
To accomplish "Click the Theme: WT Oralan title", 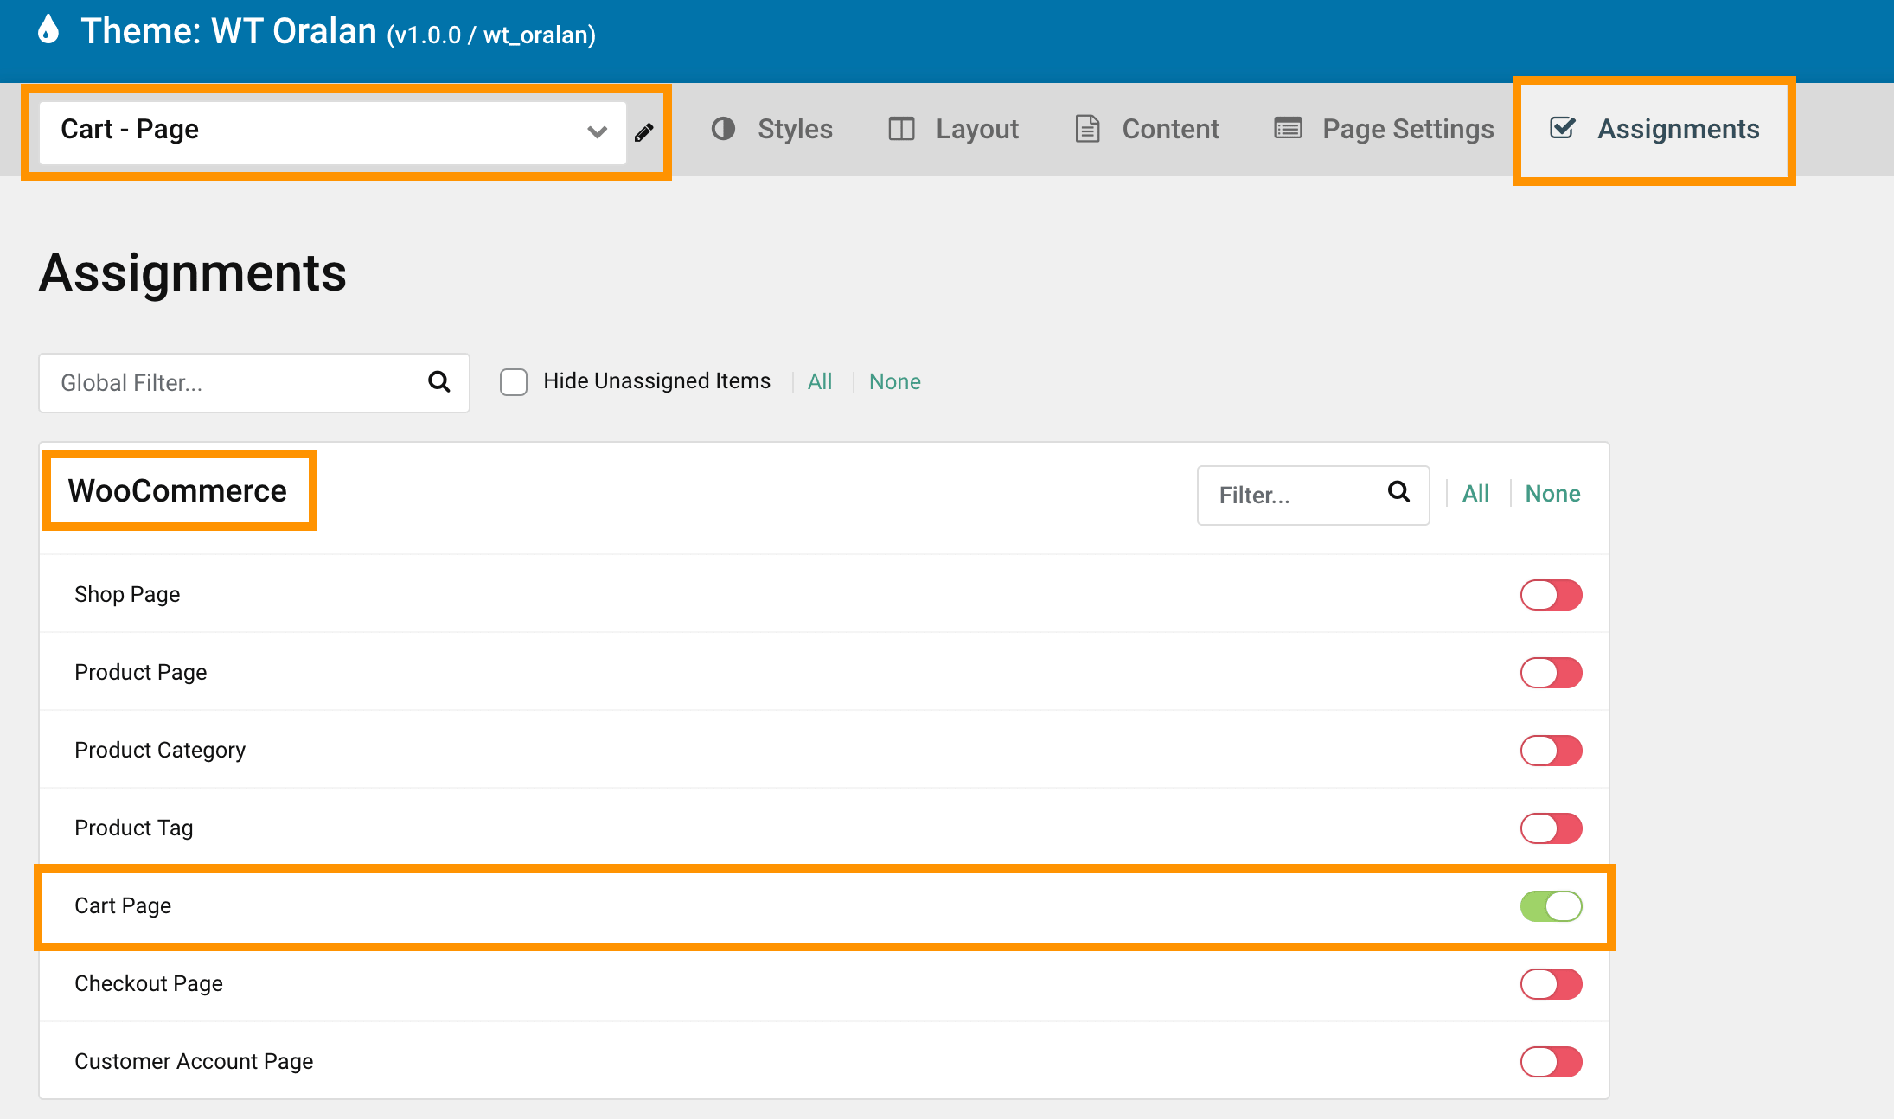I will (x=338, y=32).
